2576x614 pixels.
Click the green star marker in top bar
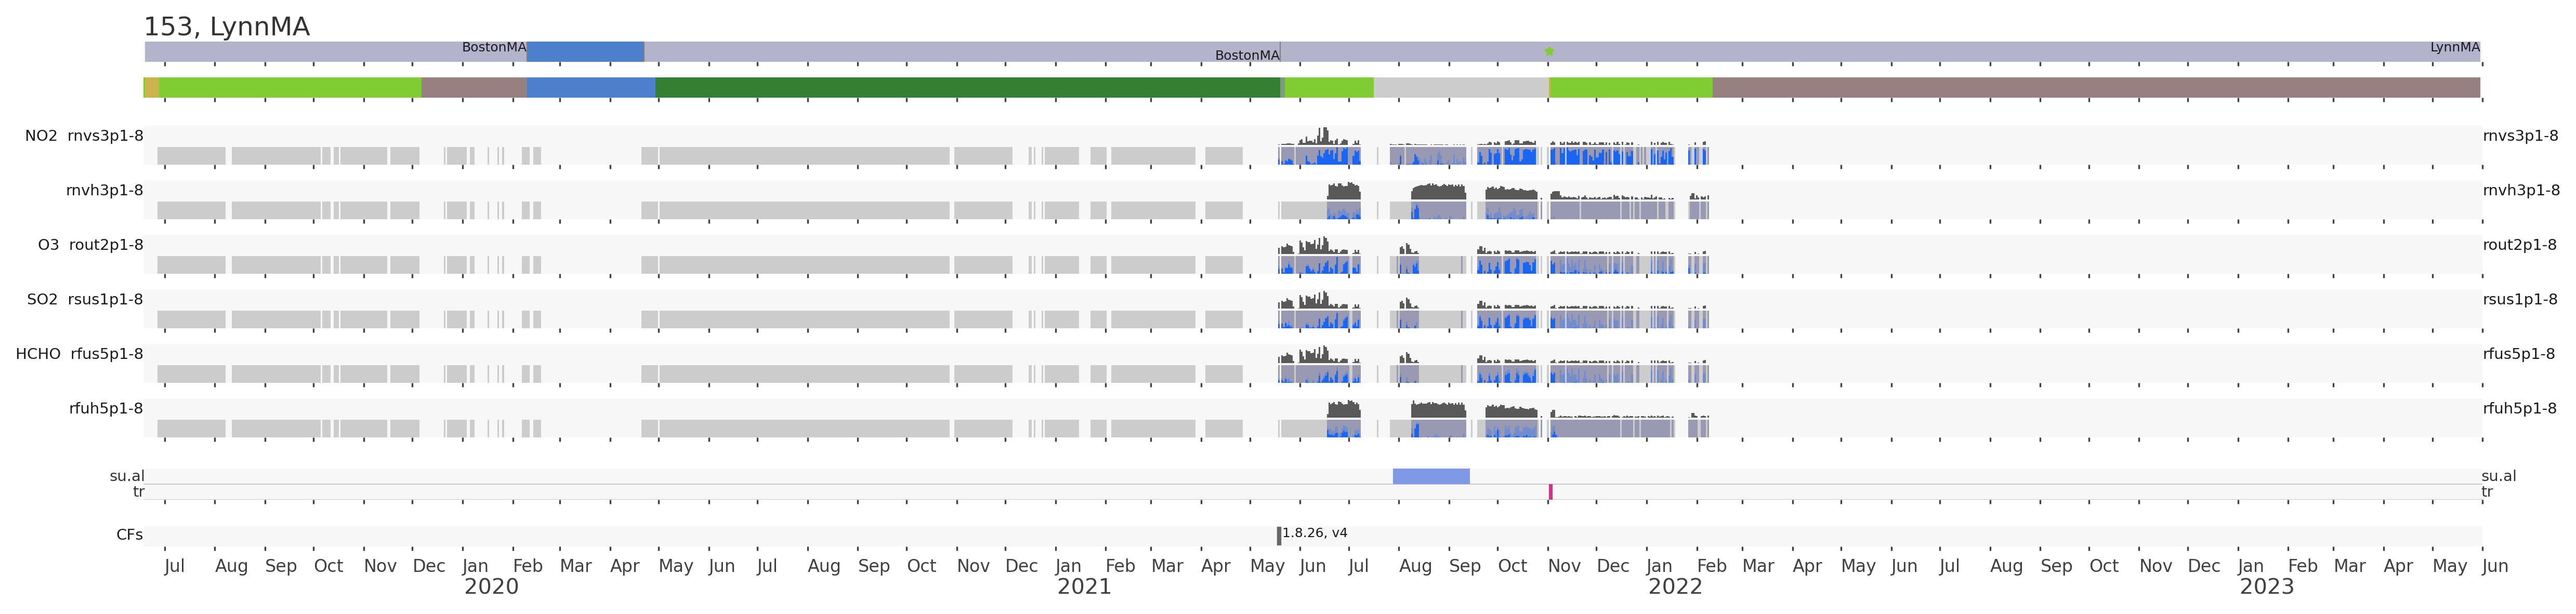(x=1549, y=51)
